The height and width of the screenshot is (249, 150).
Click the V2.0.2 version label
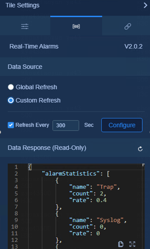click(133, 47)
